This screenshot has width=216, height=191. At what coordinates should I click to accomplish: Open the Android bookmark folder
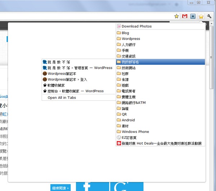[x=161, y=120]
